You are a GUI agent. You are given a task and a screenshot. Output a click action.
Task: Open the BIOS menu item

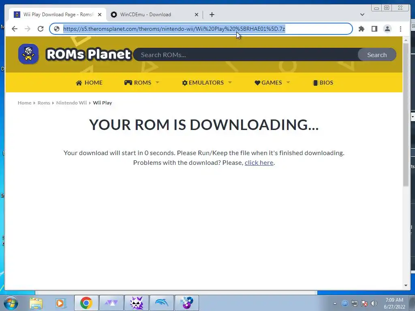pos(323,83)
